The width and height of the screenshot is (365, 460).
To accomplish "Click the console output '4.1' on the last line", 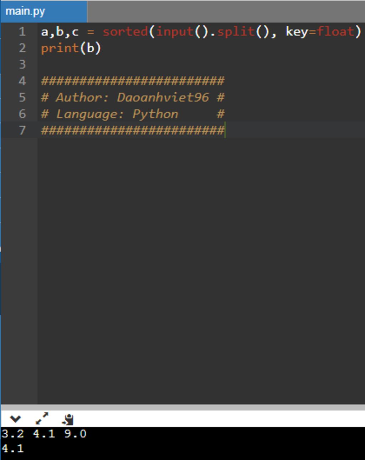I will [x=12, y=448].
